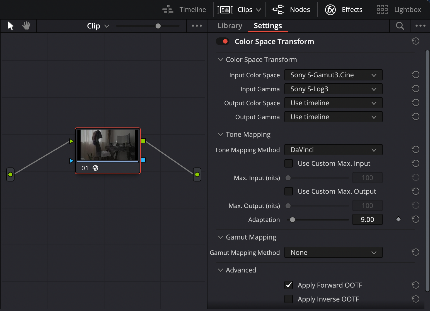Click the green RGB output on node 01

(143, 141)
